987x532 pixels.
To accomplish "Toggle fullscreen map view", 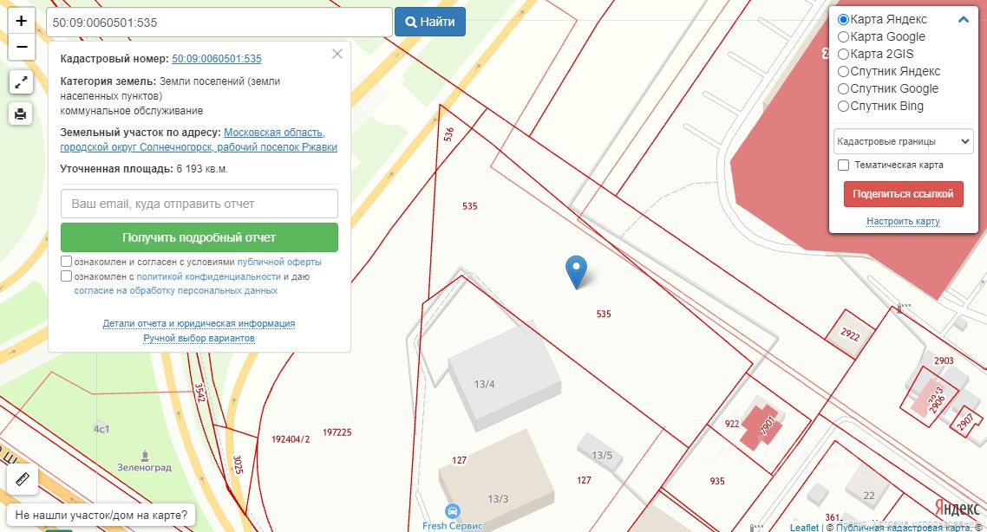I will (x=21, y=82).
